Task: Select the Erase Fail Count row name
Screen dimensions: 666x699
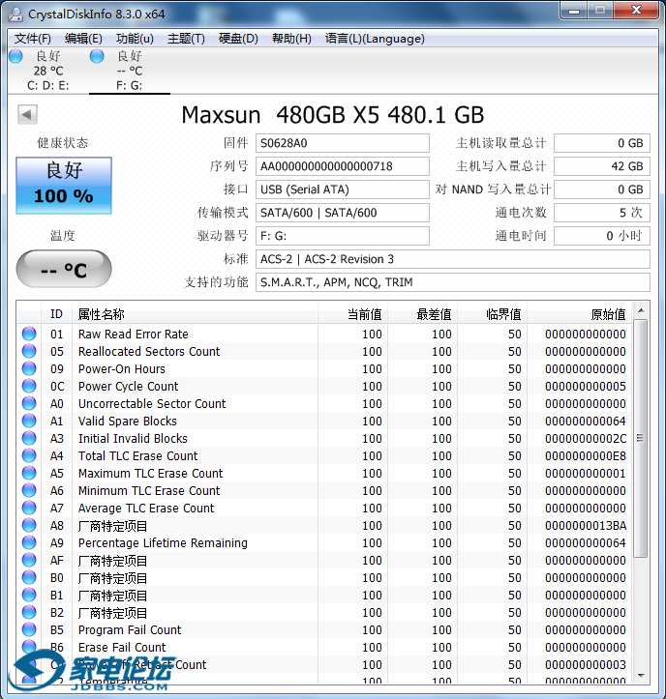Action: click(x=122, y=648)
